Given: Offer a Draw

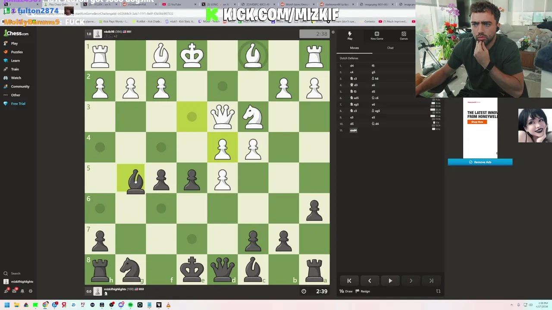Looking at the screenshot, I should 346,291.
